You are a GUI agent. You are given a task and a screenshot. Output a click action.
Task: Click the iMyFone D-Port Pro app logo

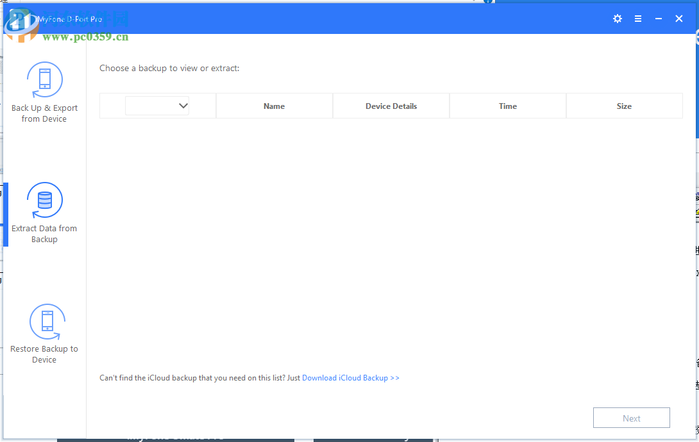pos(21,20)
